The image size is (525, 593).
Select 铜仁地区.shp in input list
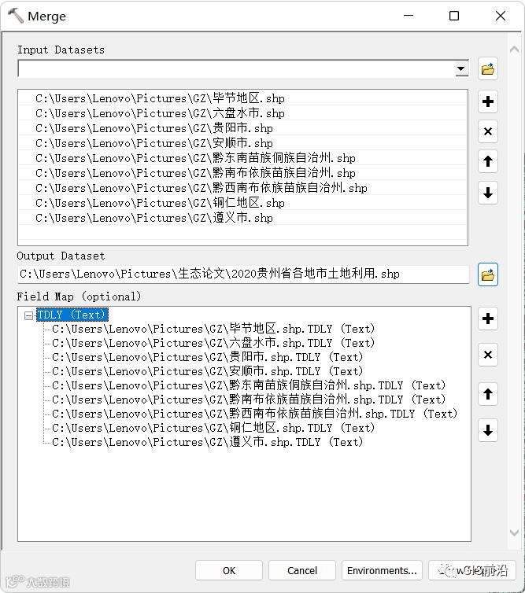coord(242,203)
